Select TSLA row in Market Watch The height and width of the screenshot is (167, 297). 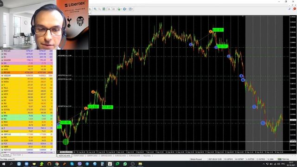point(27,88)
